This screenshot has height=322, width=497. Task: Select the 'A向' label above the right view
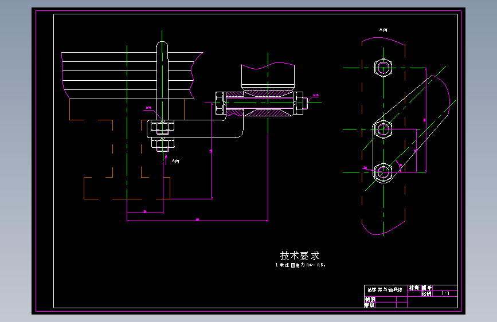click(383, 30)
